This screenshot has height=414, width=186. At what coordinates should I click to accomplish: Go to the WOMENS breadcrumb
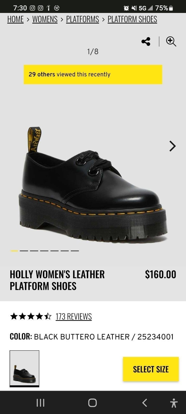pyautogui.click(x=45, y=19)
